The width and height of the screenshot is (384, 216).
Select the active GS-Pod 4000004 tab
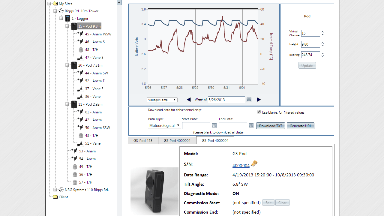[x=215, y=140]
